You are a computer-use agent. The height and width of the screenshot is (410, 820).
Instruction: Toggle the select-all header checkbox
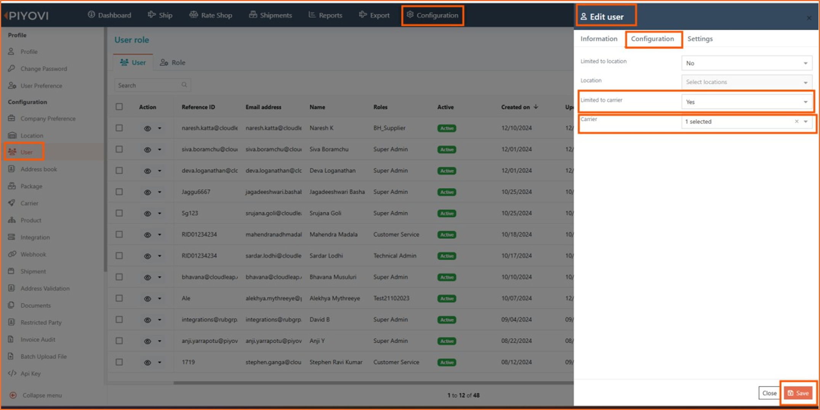pyautogui.click(x=119, y=107)
